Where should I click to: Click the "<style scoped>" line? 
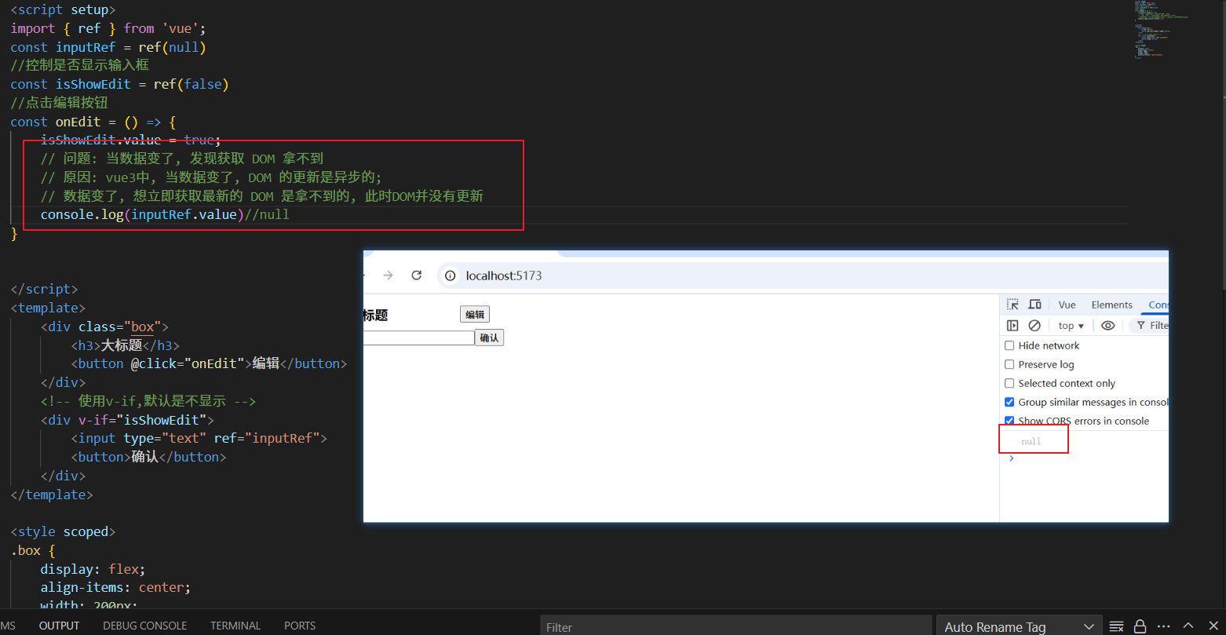click(63, 531)
